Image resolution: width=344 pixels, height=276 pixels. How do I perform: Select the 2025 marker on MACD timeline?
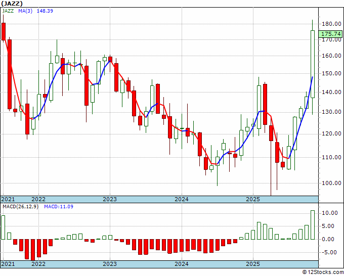(x=253, y=264)
